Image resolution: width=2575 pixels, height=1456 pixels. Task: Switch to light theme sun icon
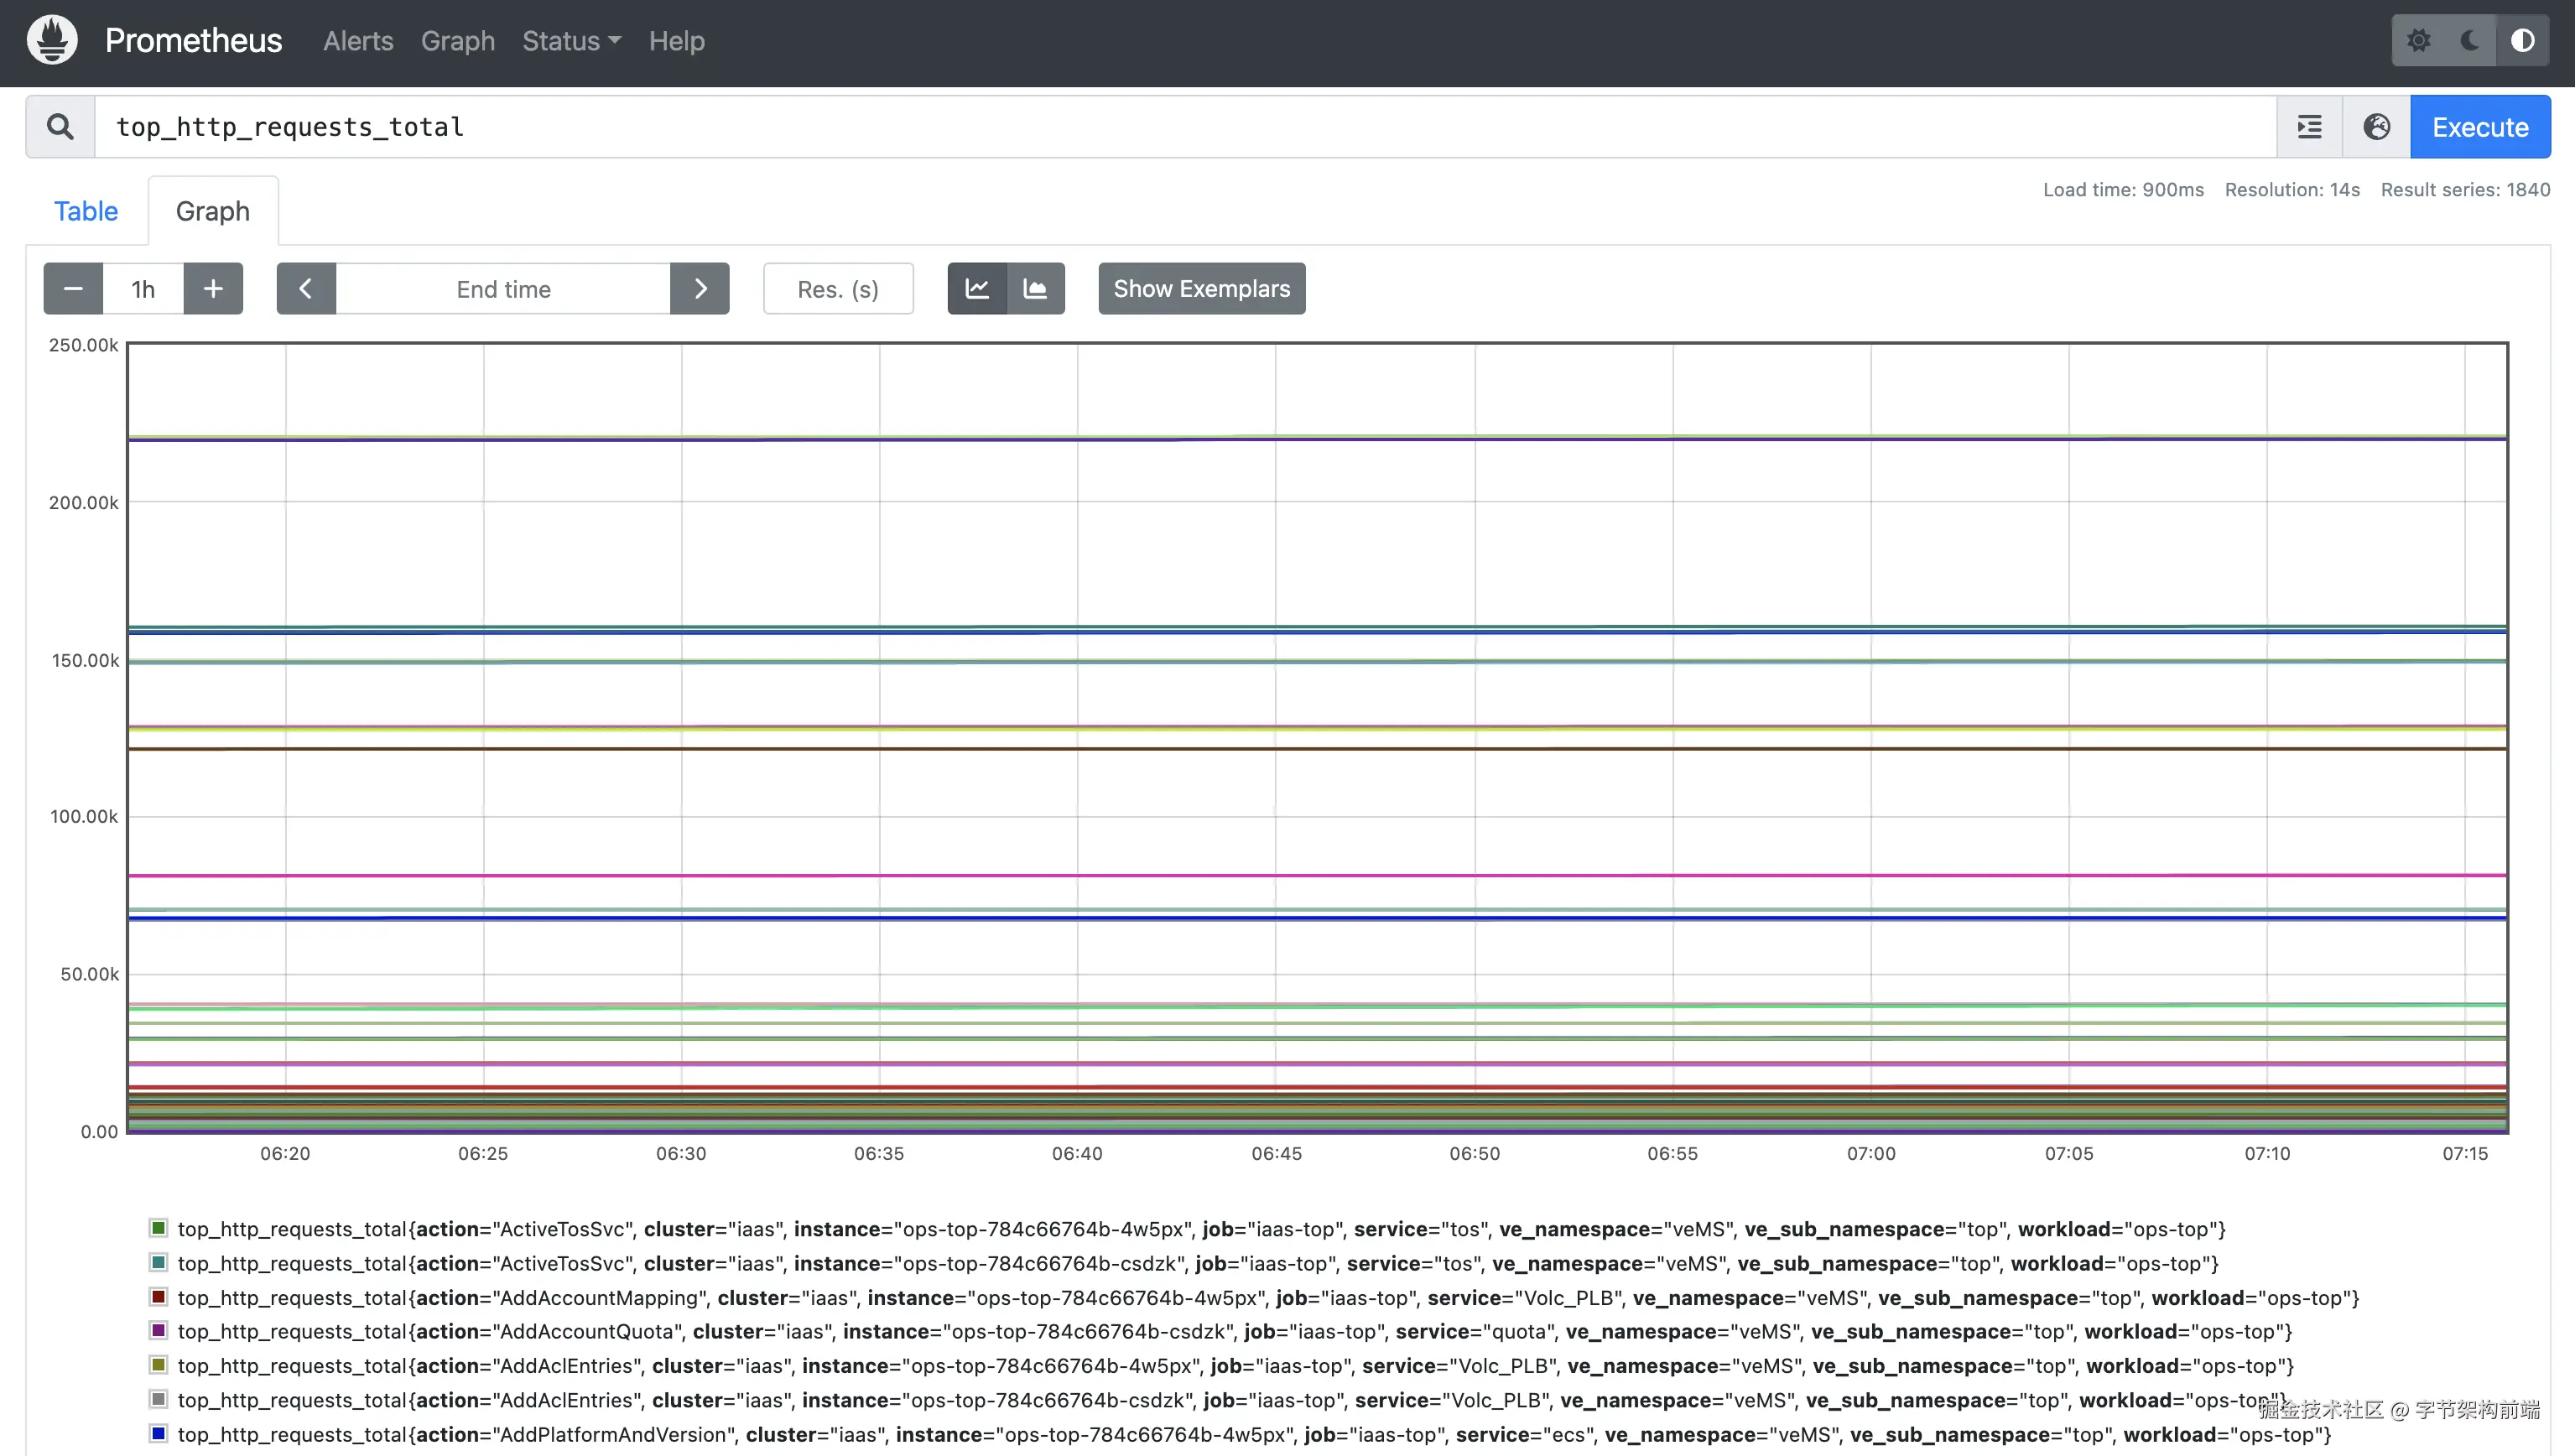pos(2418,41)
